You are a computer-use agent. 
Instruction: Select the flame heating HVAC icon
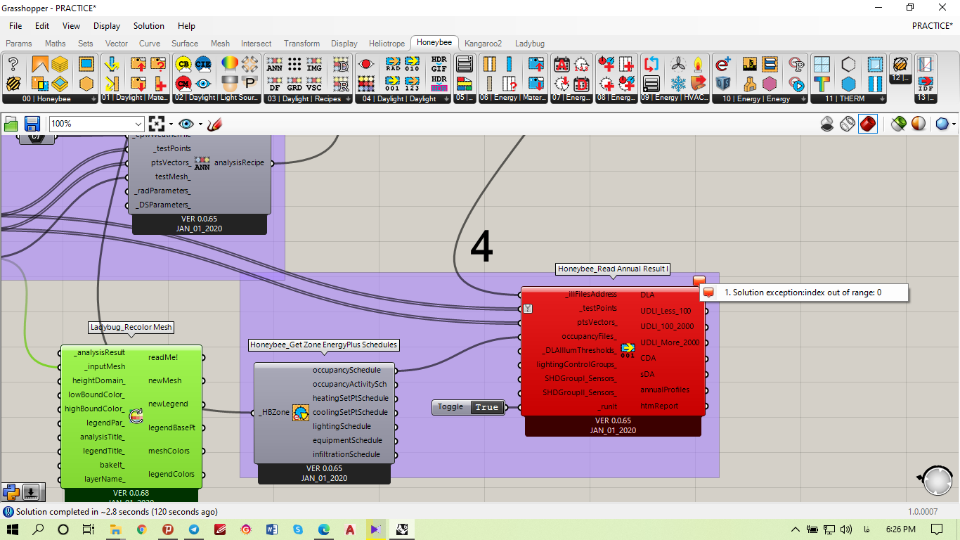(x=698, y=65)
